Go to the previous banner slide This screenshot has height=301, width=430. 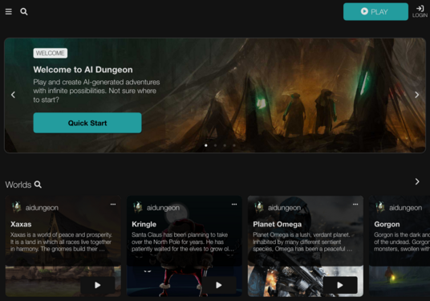[13, 95]
